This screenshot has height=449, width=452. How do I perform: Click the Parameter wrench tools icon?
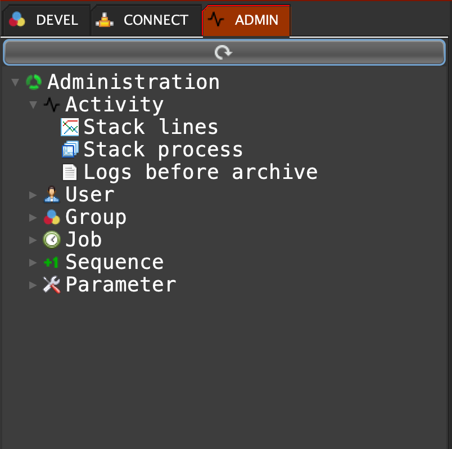pyautogui.click(x=52, y=285)
